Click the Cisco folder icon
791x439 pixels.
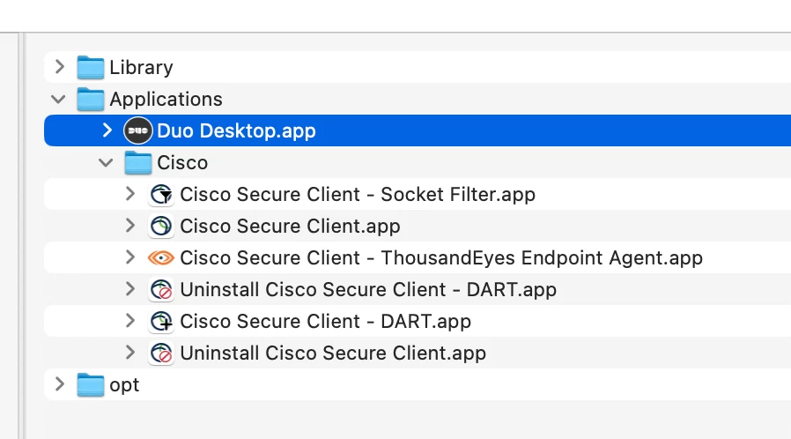[x=137, y=162]
